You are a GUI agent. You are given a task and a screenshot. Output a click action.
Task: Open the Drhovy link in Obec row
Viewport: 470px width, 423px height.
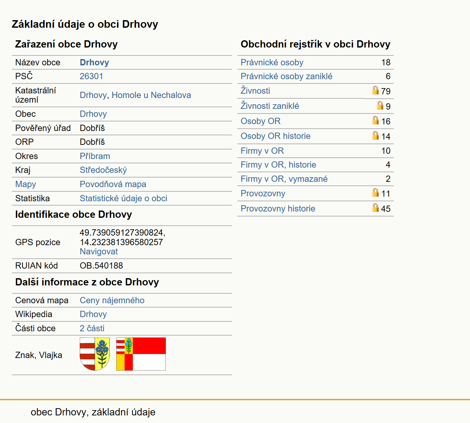tap(93, 114)
